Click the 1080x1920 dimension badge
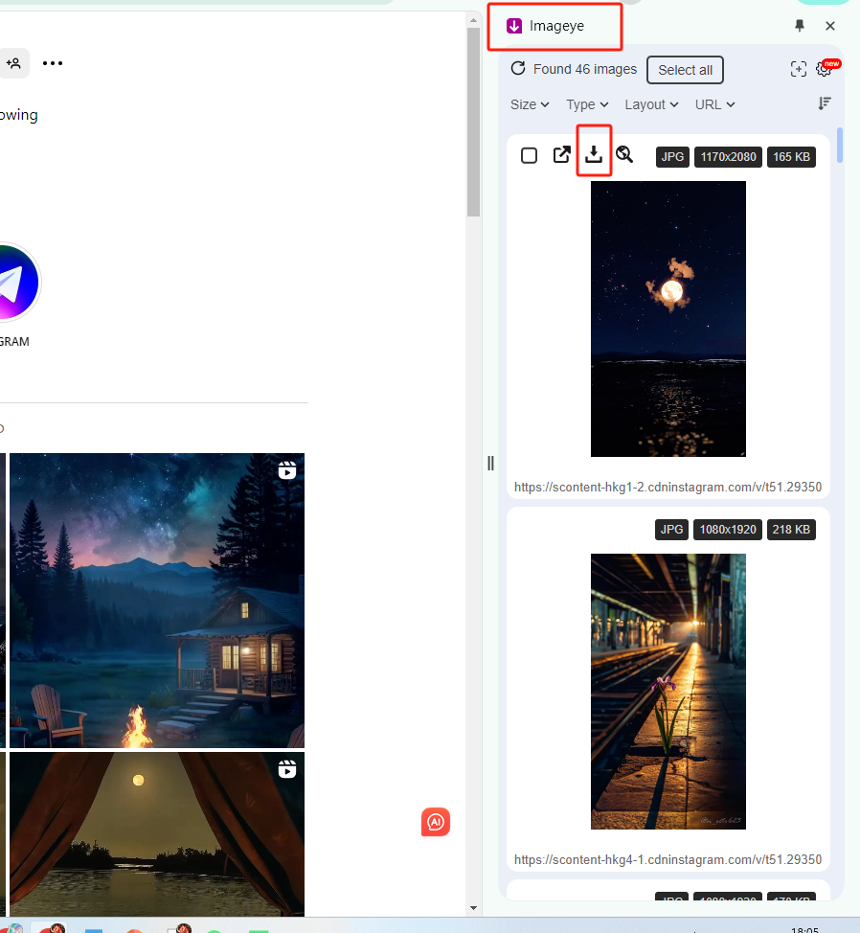Viewport: 860px width, 933px height. (728, 530)
